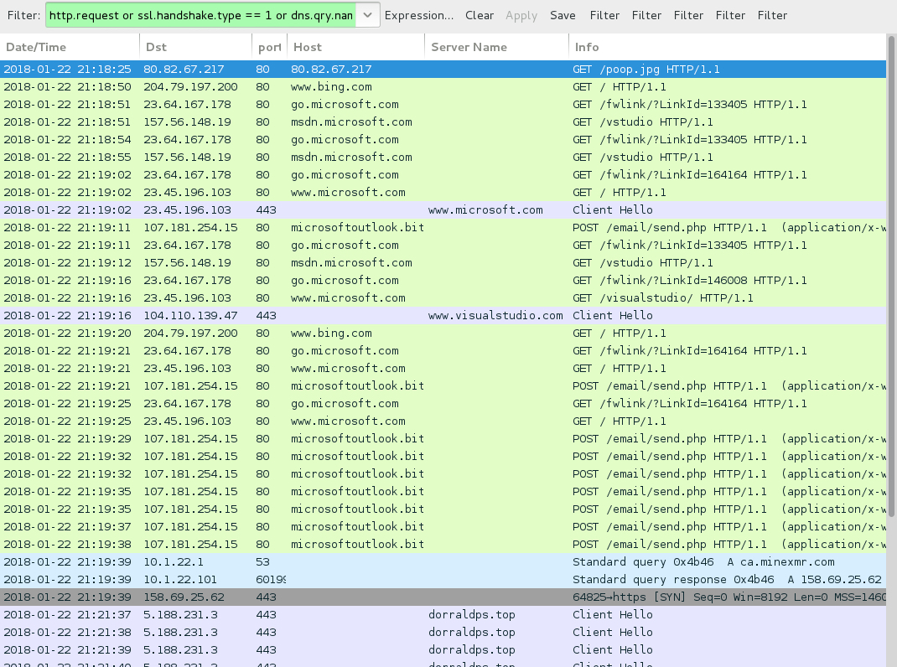Open the Expression... filter builder

[419, 15]
